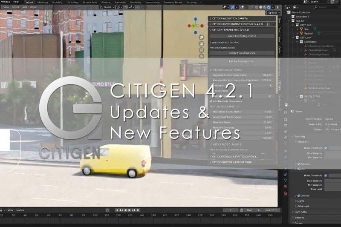Toggle Add Riverside Overpasses checkbox
The height and width of the screenshot is (227, 341).
coord(211,101)
